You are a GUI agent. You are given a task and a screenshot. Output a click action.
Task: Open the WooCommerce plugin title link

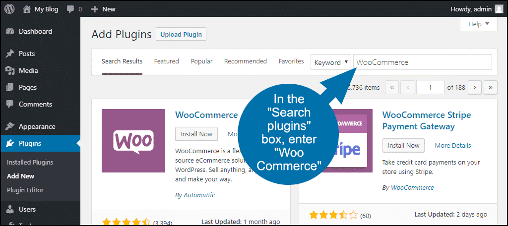click(206, 115)
